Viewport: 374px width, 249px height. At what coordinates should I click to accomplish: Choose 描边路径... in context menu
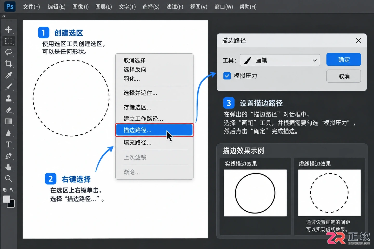click(155, 130)
